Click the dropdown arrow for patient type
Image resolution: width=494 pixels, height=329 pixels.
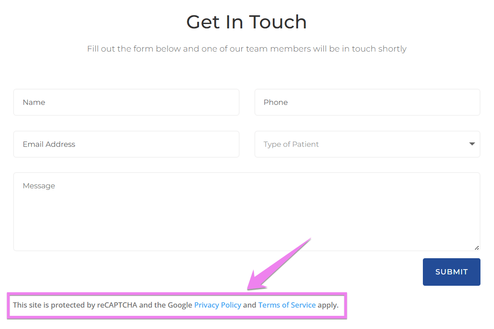point(472,144)
